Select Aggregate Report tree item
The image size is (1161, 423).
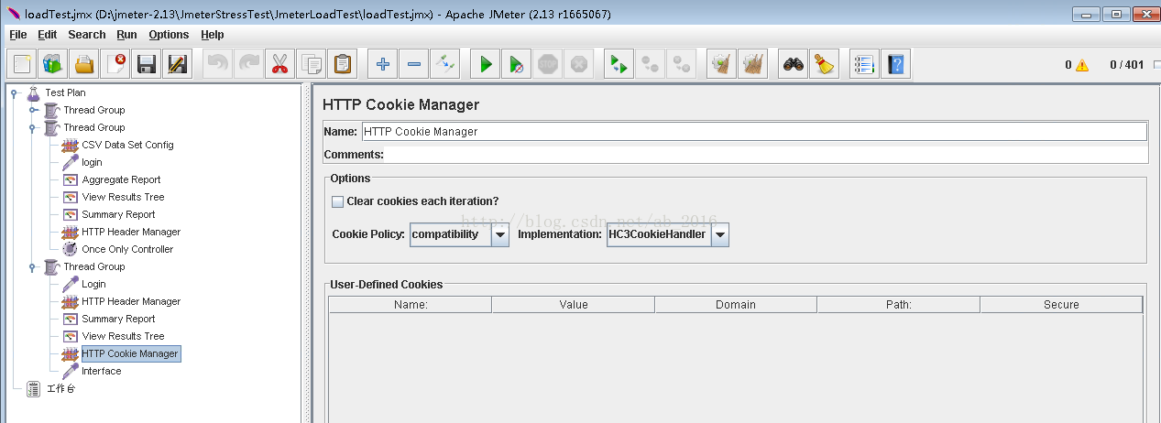tap(121, 179)
